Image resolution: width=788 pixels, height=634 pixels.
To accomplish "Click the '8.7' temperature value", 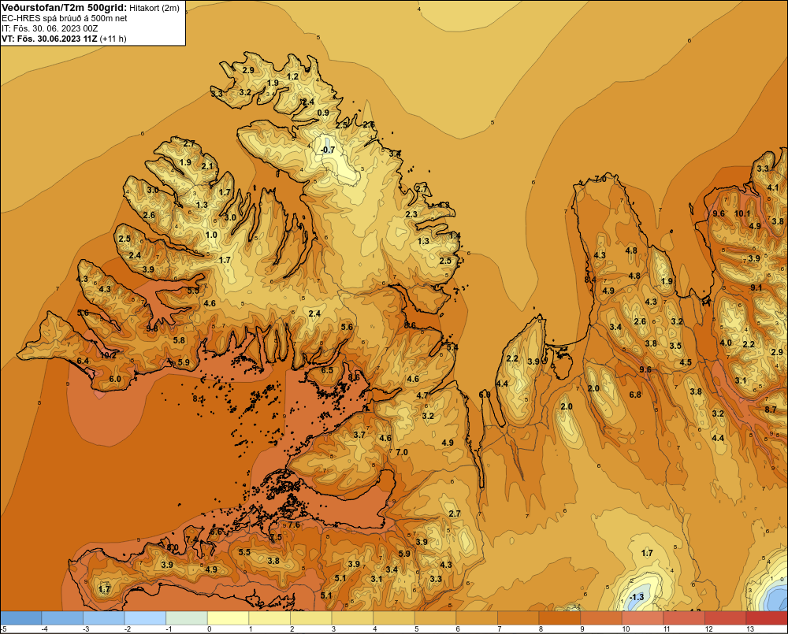I will click(771, 410).
